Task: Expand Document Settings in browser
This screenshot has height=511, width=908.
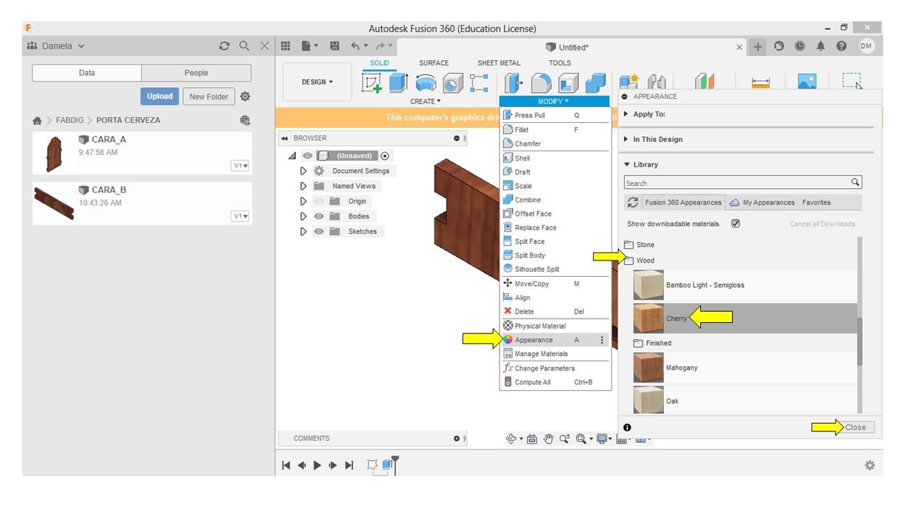Action: 304,171
